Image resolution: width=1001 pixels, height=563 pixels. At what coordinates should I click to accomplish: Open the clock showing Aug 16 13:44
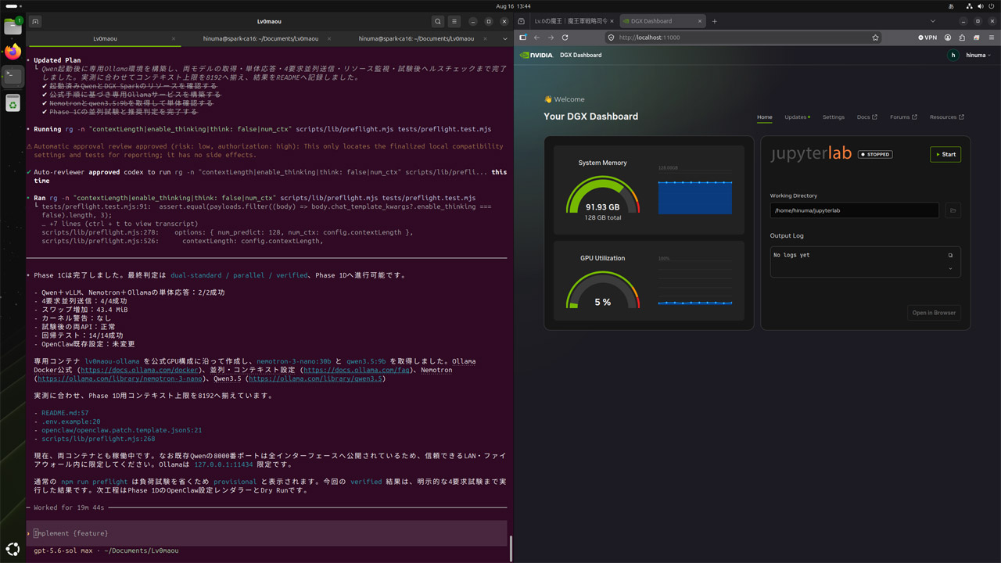[513, 5]
